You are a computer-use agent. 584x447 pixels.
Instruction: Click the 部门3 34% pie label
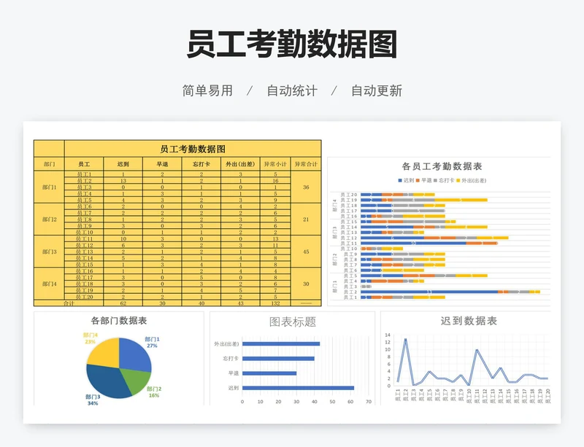point(93,400)
